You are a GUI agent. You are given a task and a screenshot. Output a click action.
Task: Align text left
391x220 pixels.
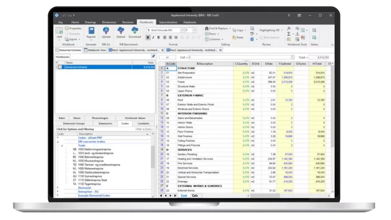[x=165, y=37]
